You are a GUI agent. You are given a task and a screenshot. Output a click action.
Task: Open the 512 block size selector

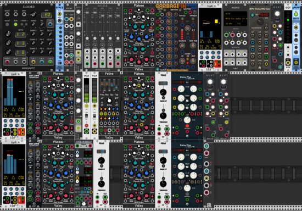point(242,24)
